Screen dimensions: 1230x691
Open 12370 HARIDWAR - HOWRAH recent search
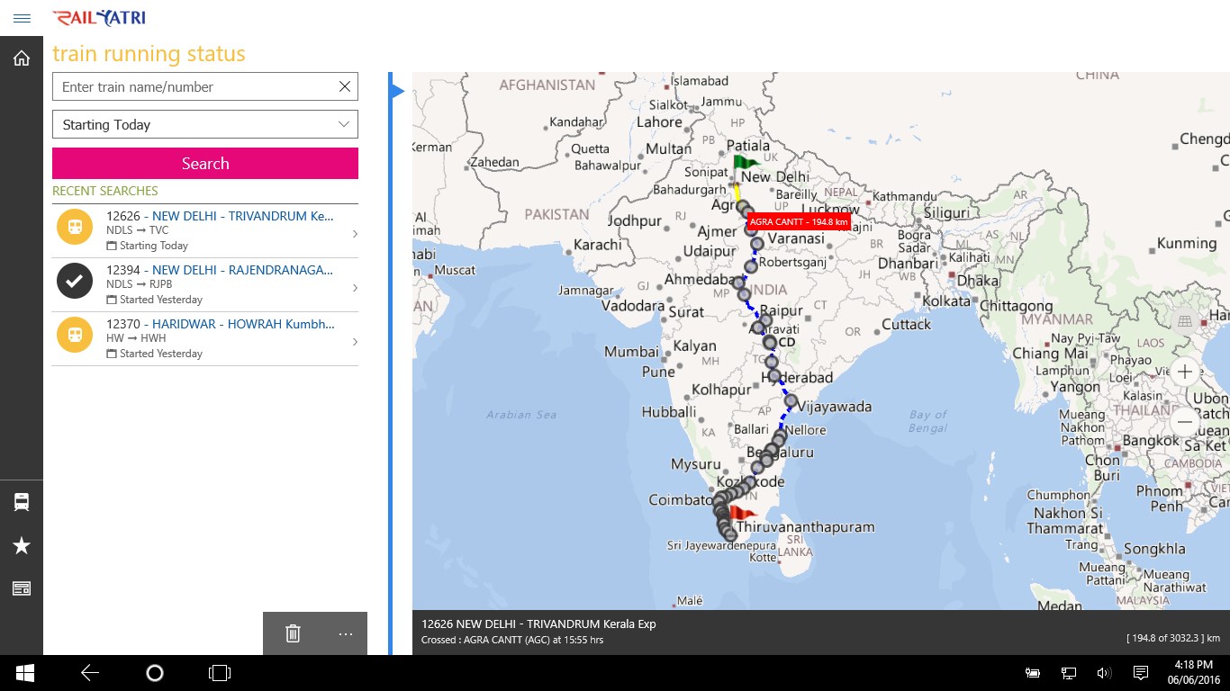pos(205,339)
